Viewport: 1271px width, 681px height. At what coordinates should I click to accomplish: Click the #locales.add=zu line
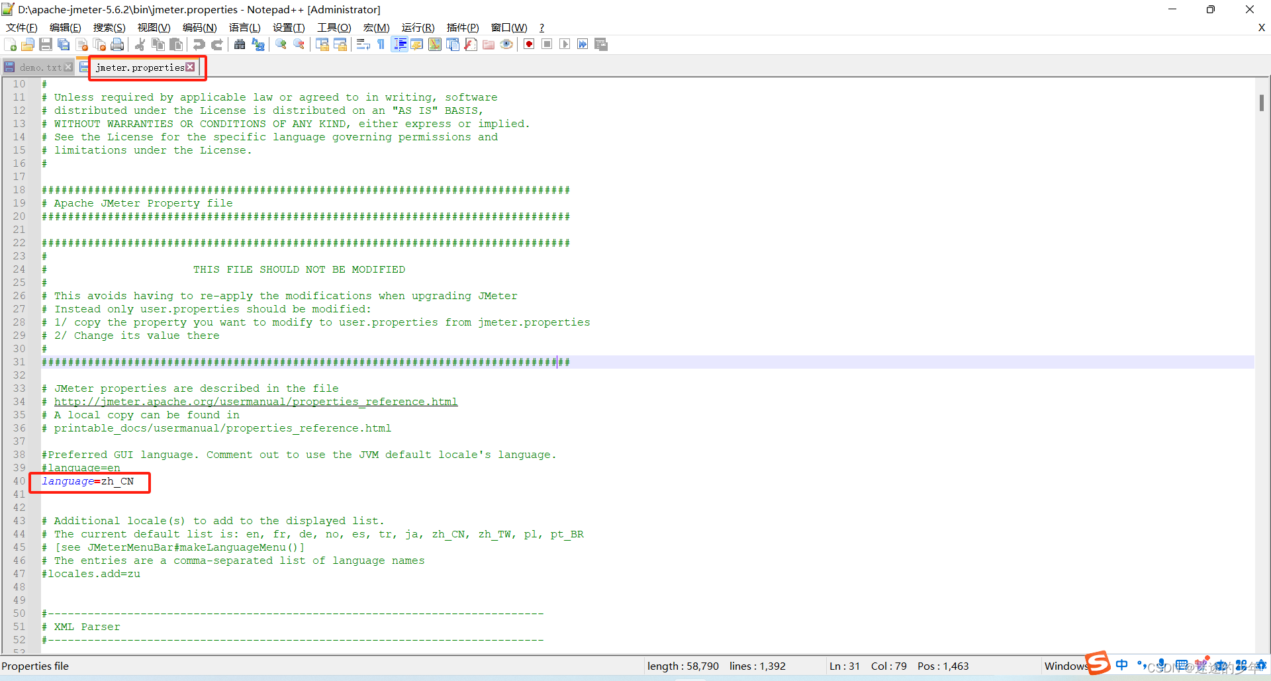pos(91,574)
